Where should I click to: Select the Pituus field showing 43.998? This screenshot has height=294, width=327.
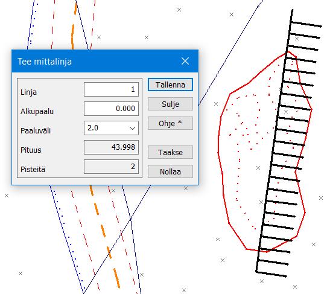tap(111, 147)
